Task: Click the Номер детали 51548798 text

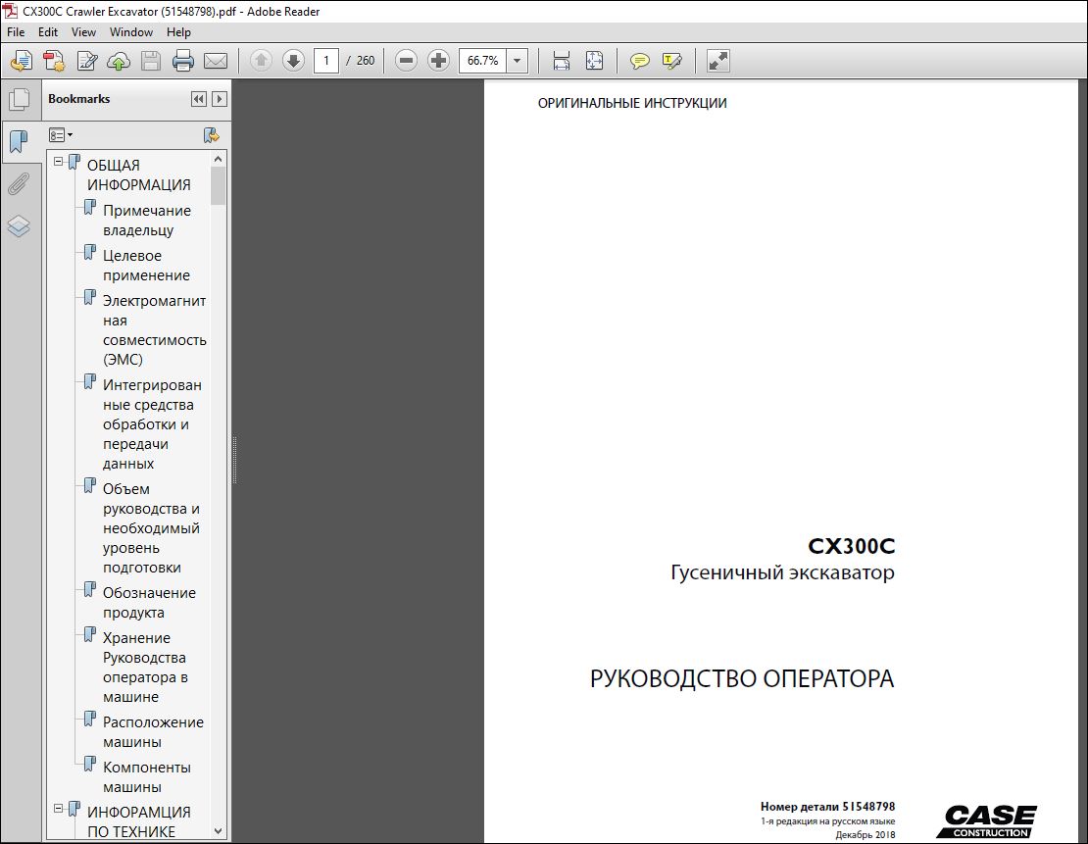Action: tap(827, 807)
